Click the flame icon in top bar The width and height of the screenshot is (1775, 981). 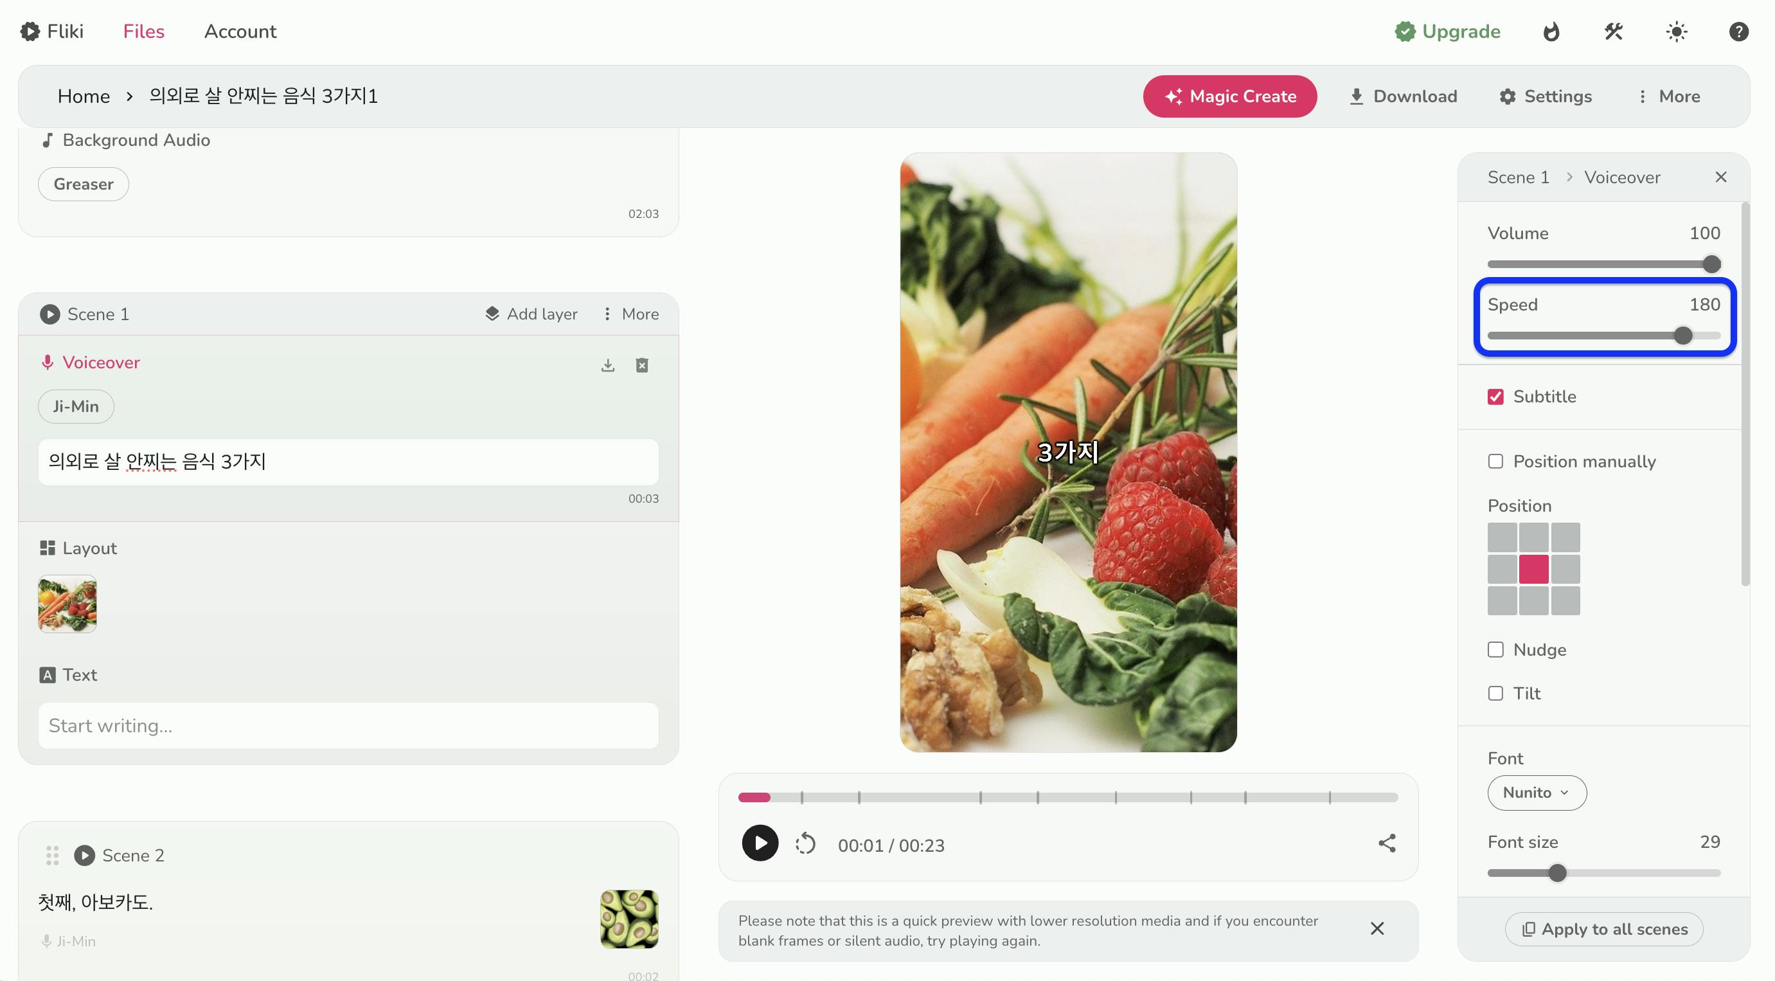[1550, 32]
